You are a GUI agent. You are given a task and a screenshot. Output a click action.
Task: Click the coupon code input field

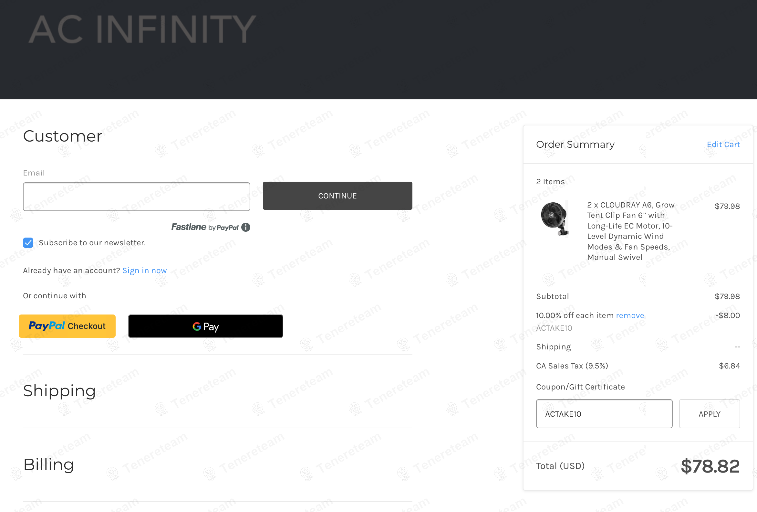coord(604,414)
